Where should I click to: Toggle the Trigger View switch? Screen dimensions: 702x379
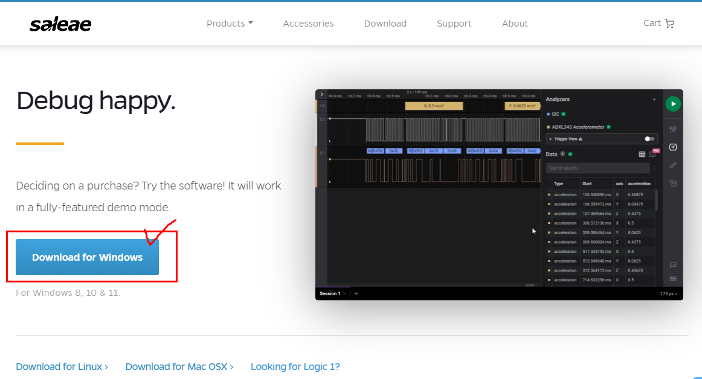649,139
